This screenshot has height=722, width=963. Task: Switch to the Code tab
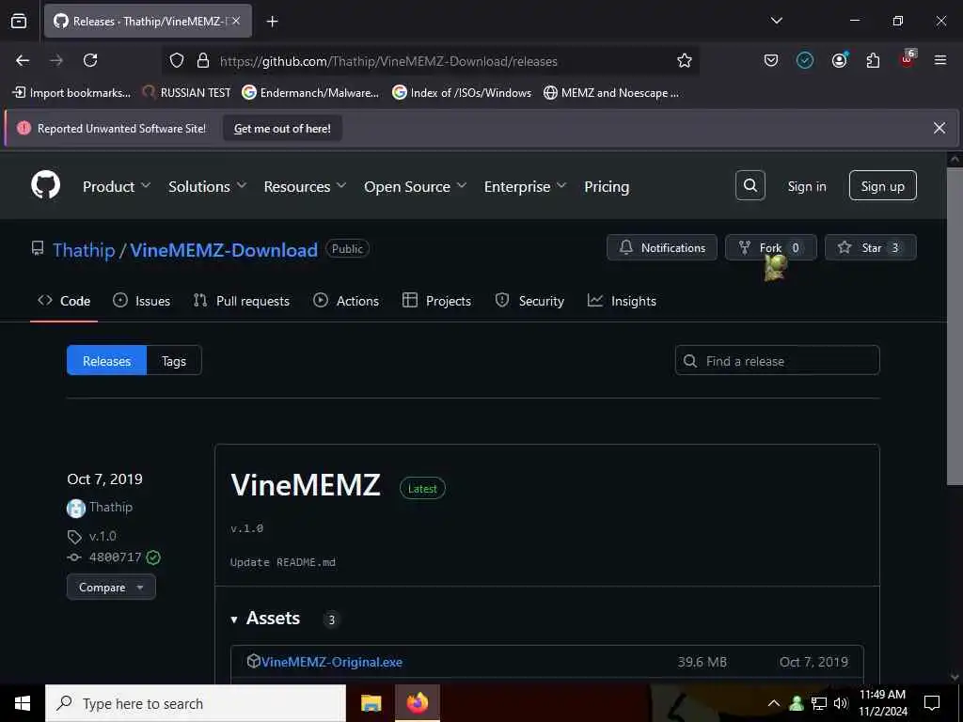point(64,301)
